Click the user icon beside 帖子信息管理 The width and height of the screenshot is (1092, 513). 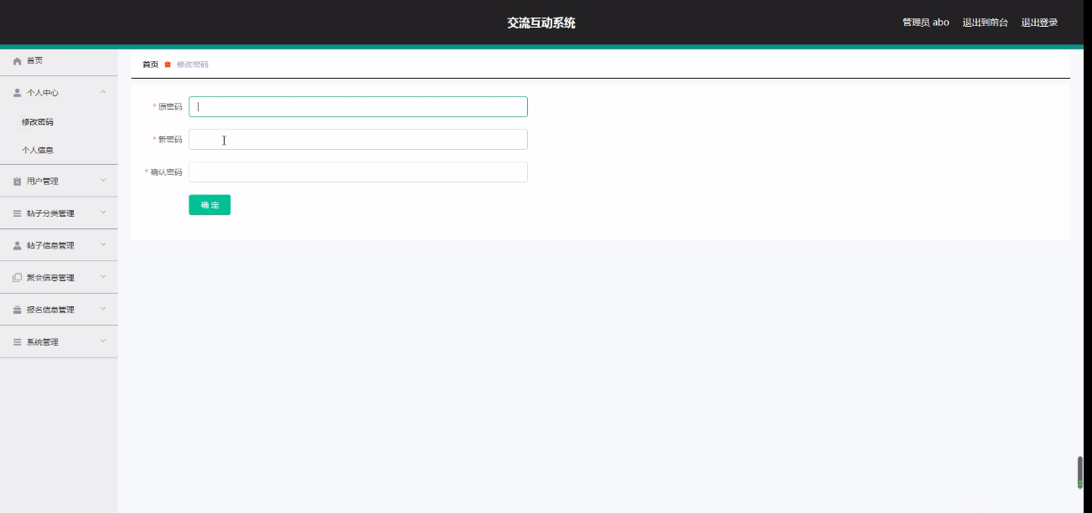pyautogui.click(x=17, y=246)
